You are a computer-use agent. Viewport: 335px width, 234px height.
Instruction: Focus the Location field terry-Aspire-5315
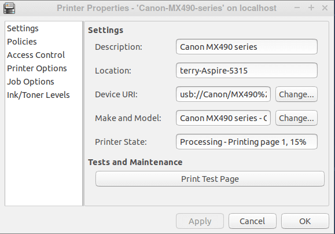tap(246, 70)
